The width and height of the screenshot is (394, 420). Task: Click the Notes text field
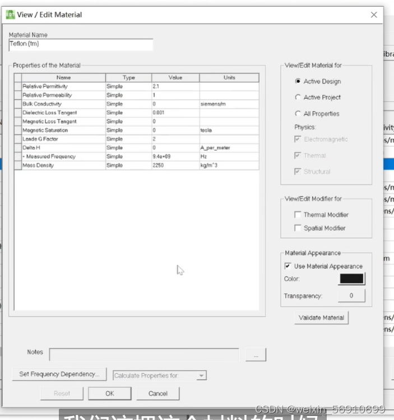coord(144,354)
